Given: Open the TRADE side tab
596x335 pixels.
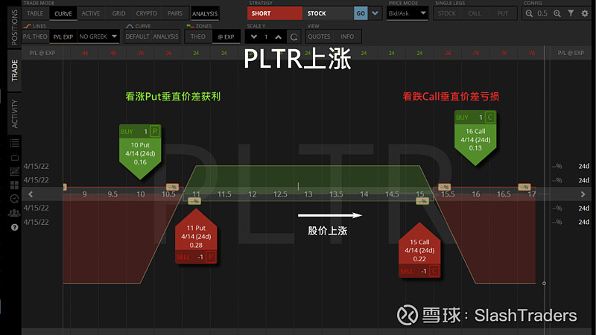Looking at the screenshot, I should coord(14,71).
